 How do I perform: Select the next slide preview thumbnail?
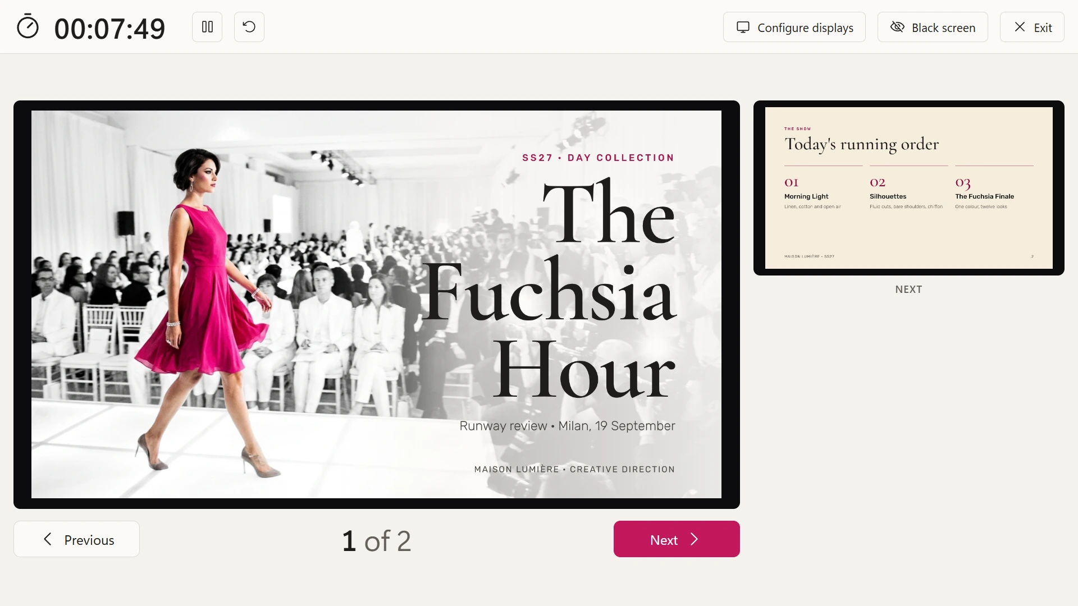(x=908, y=188)
